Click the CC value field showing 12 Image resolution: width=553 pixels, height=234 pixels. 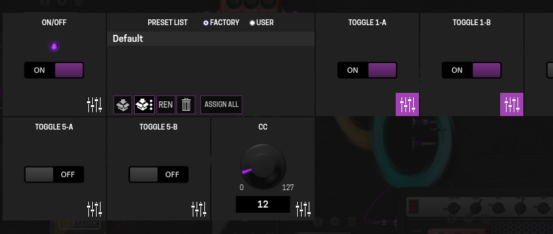click(263, 204)
